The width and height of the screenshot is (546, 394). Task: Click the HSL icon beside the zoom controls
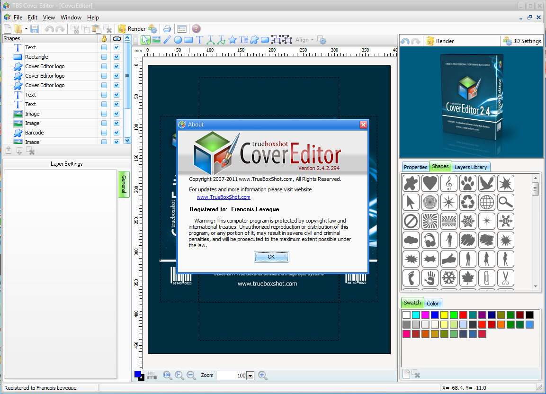[152, 375]
